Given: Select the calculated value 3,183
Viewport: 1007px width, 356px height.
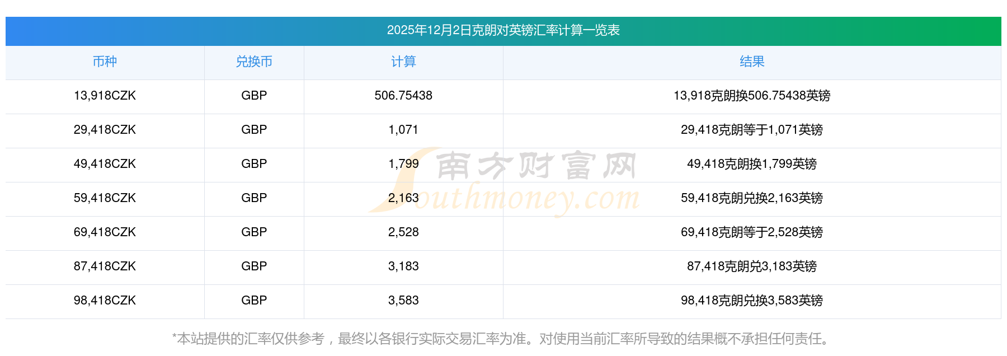Looking at the screenshot, I should [403, 266].
